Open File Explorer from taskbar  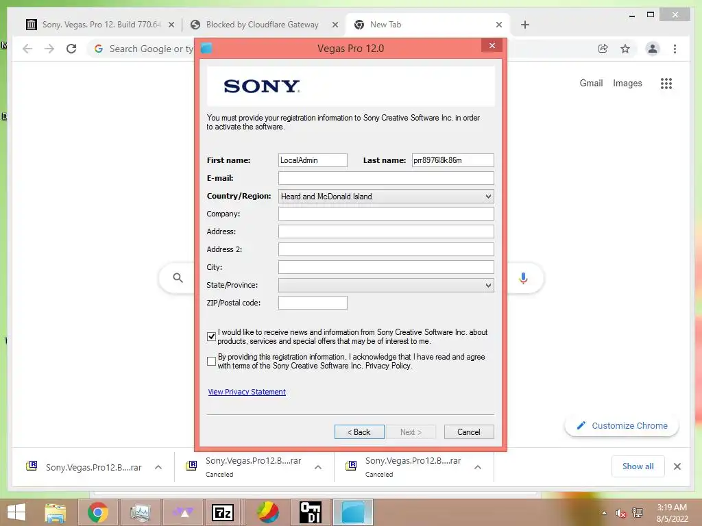(56, 512)
